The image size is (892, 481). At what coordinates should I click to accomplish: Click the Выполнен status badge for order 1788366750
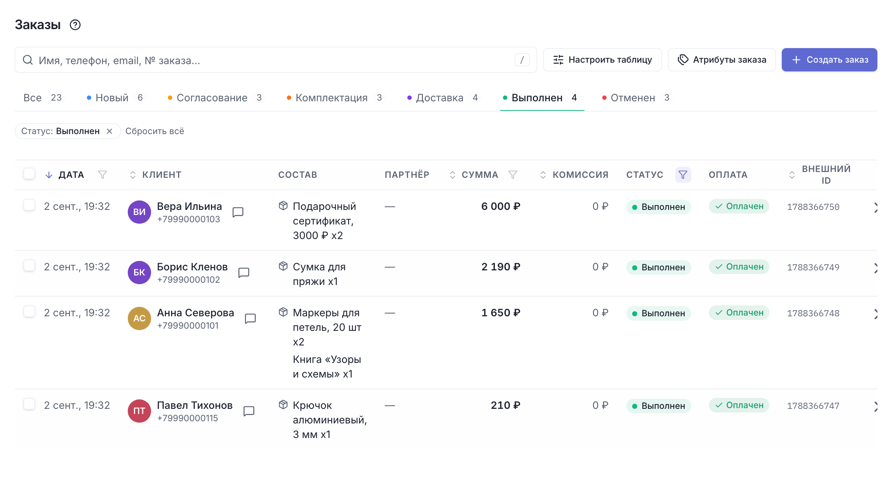658,207
